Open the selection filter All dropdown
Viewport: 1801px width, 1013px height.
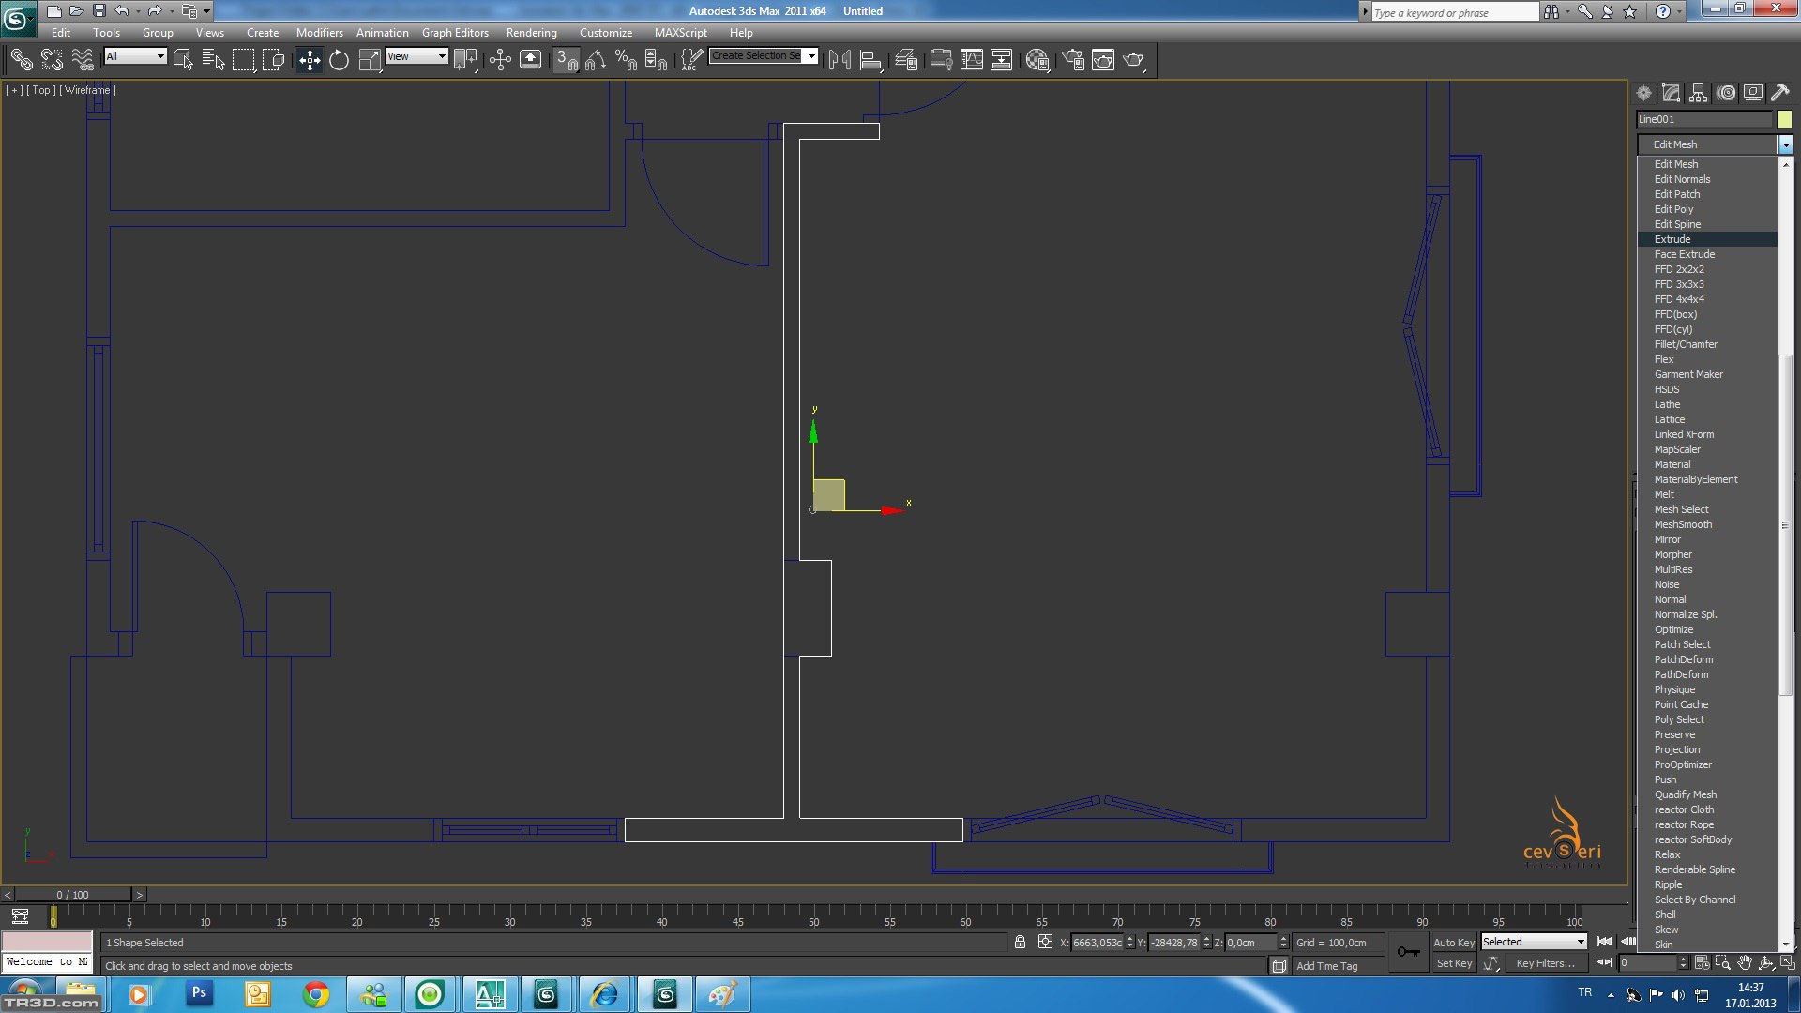pos(135,56)
